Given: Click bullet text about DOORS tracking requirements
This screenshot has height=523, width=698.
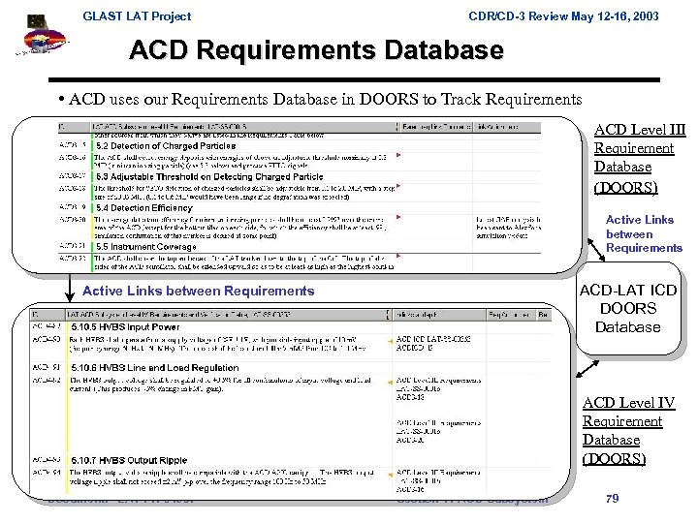Looking at the screenshot, I should coord(321,99).
